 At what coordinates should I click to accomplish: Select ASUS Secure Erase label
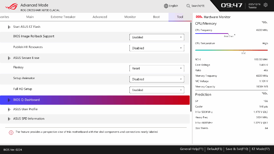click(x=26, y=58)
